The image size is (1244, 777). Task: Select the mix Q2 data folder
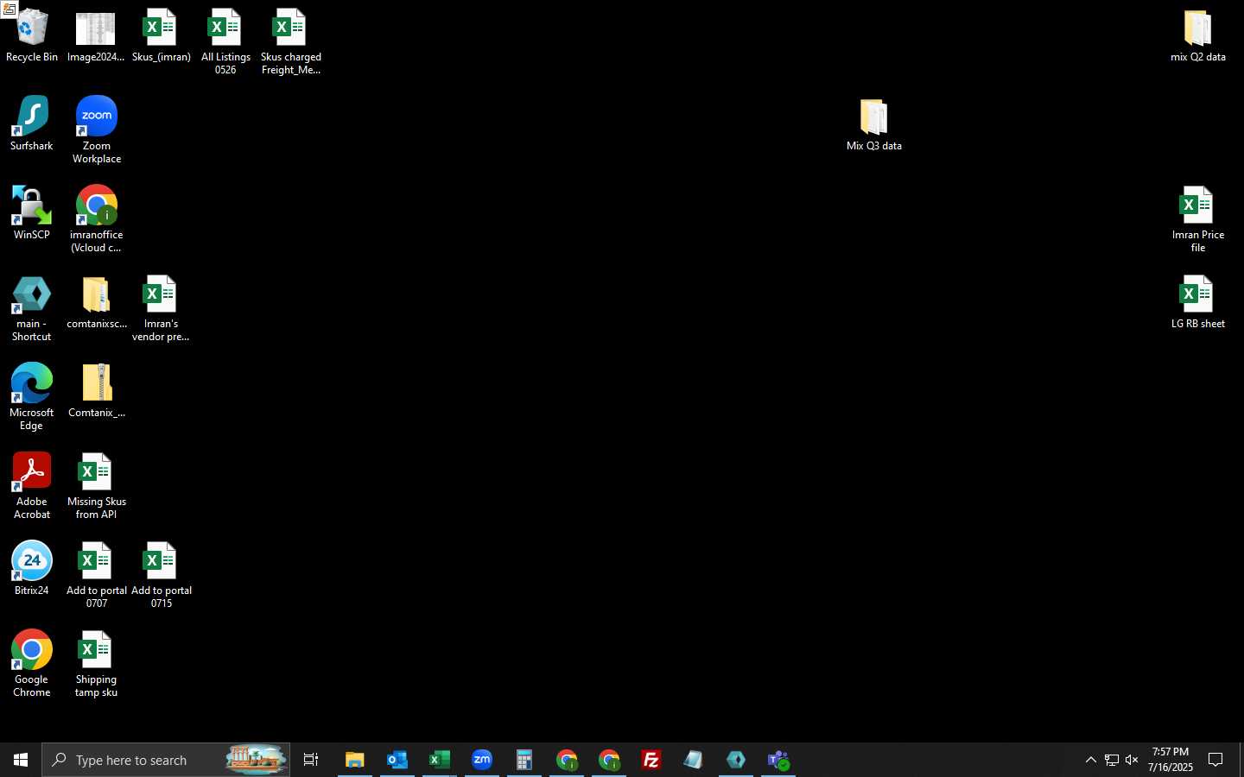(x=1198, y=36)
